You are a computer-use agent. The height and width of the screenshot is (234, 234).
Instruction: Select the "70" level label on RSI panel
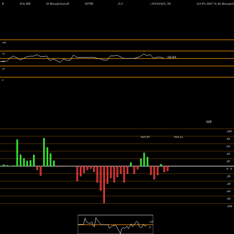point(3,54)
